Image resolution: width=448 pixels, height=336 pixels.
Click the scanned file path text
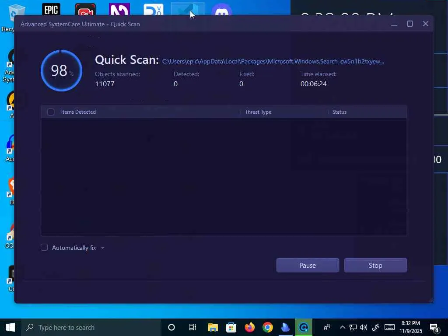pos(273,61)
